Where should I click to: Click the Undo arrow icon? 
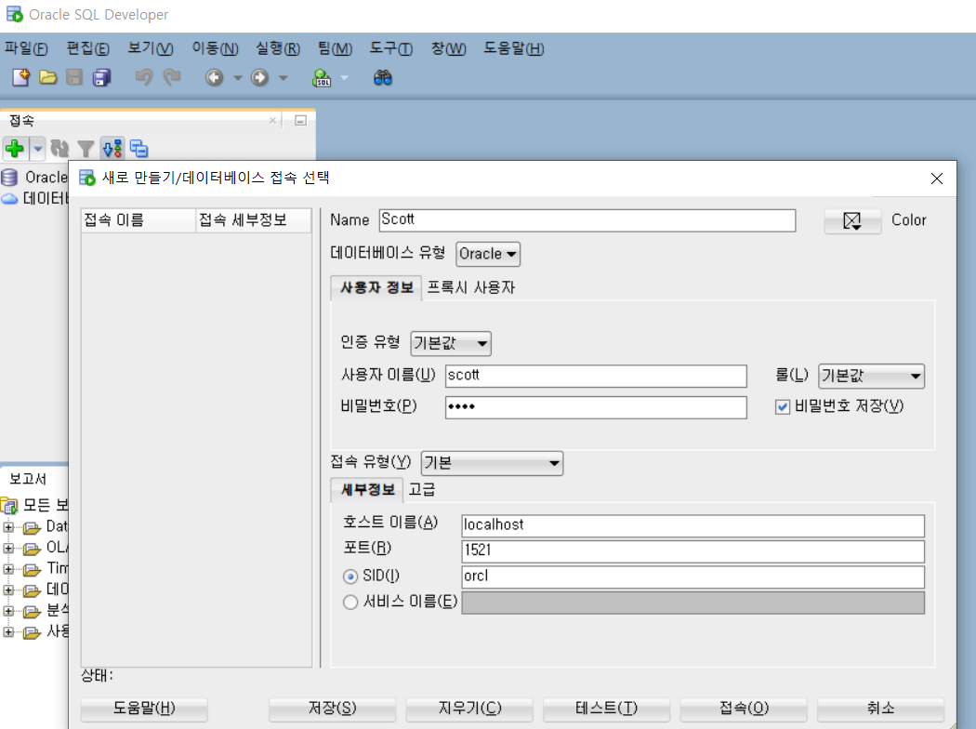coord(144,78)
